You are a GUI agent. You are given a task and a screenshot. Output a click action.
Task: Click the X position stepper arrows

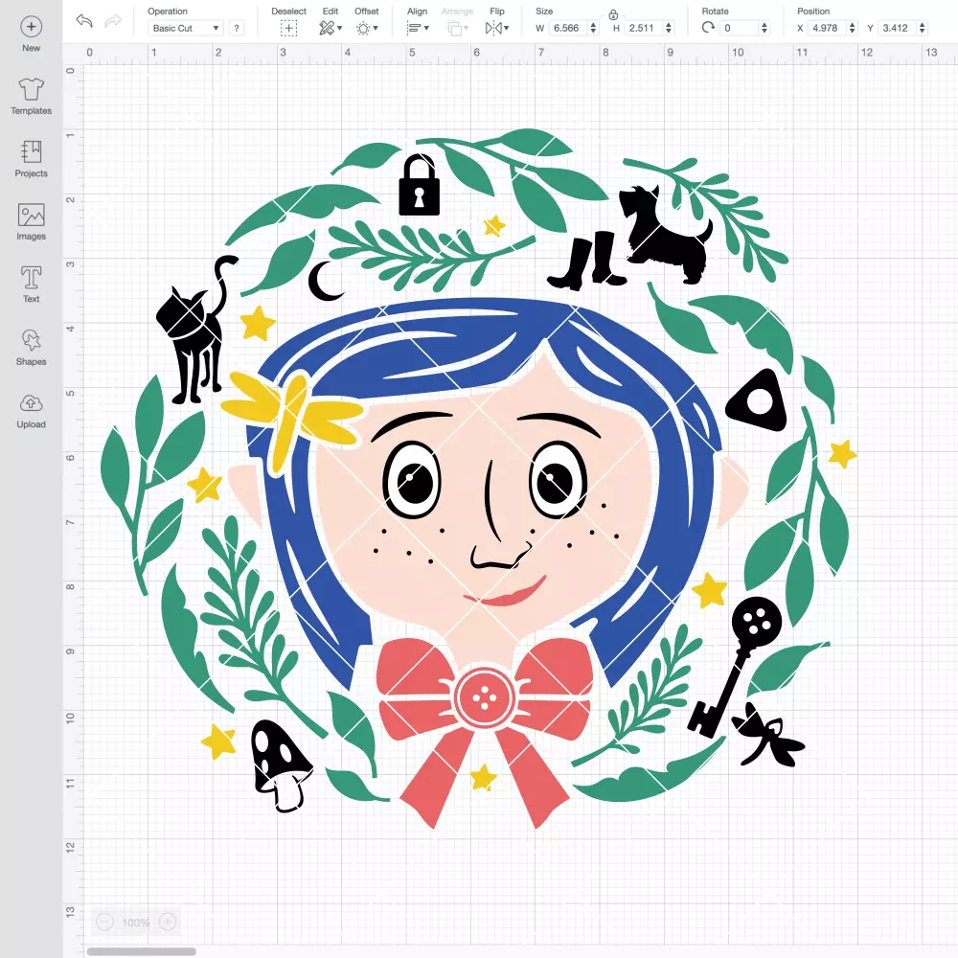(x=853, y=28)
